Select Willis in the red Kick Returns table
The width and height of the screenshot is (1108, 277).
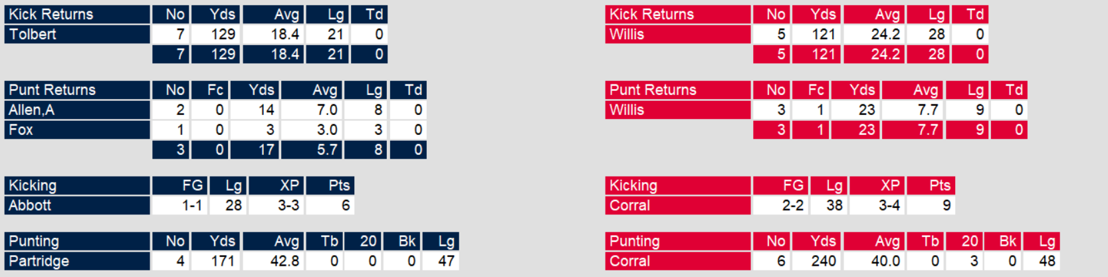[627, 35]
